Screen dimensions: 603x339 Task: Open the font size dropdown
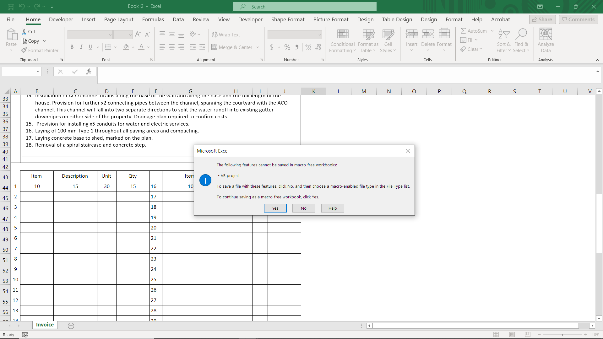[130, 35]
